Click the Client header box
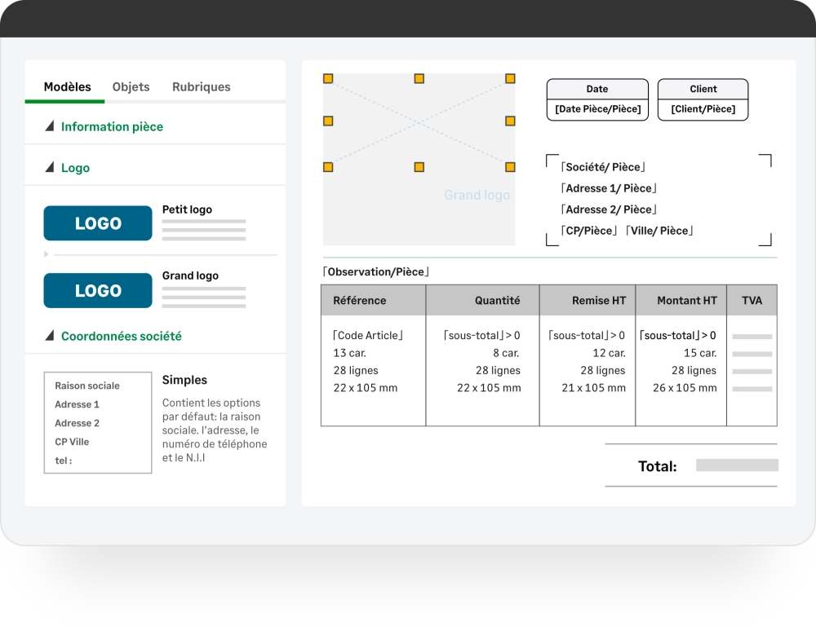 (x=703, y=89)
